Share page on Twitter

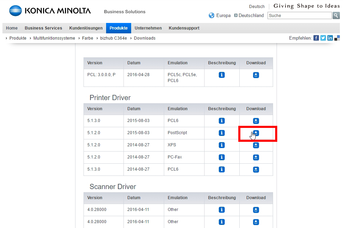click(x=323, y=38)
